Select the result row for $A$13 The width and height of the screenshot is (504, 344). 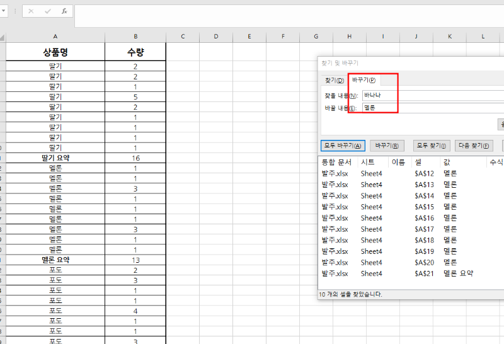(x=411, y=185)
